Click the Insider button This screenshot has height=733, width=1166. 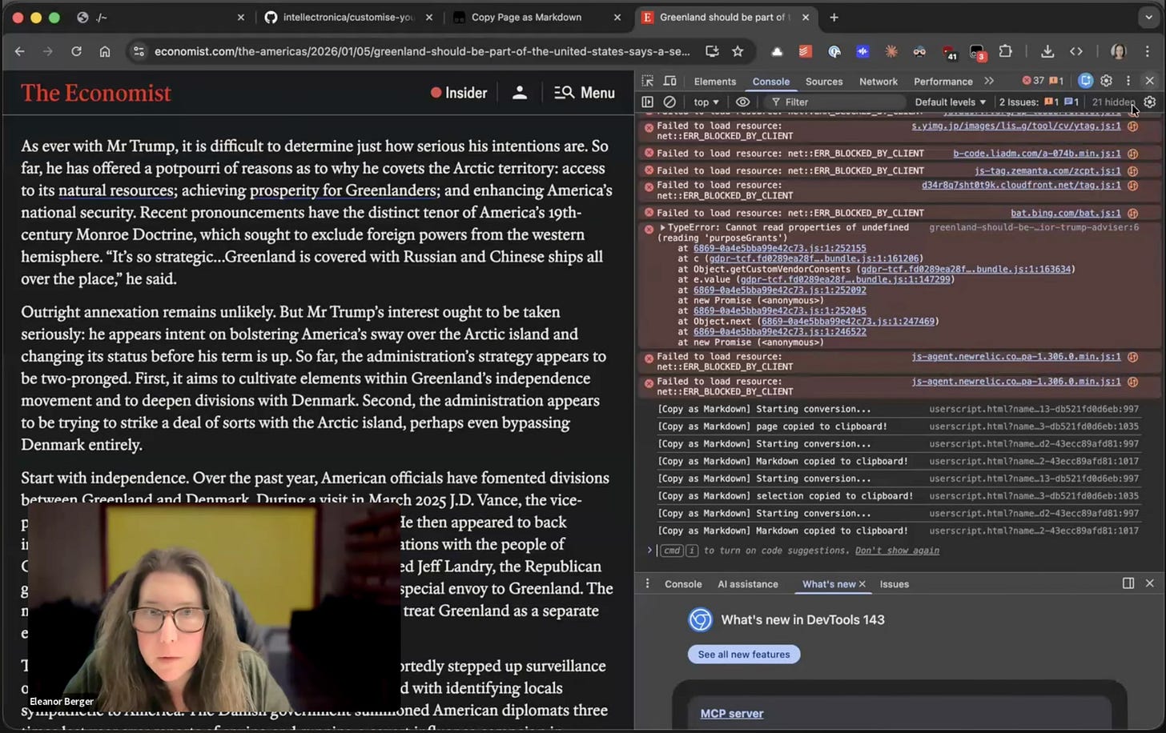[459, 93]
